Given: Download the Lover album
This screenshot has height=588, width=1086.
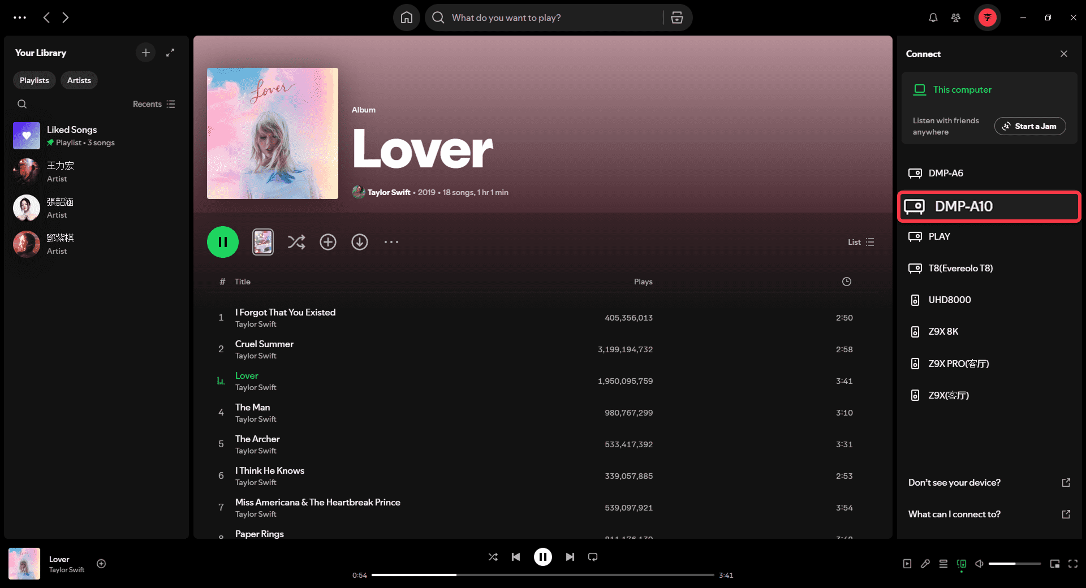Looking at the screenshot, I should [x=360, y=242].
